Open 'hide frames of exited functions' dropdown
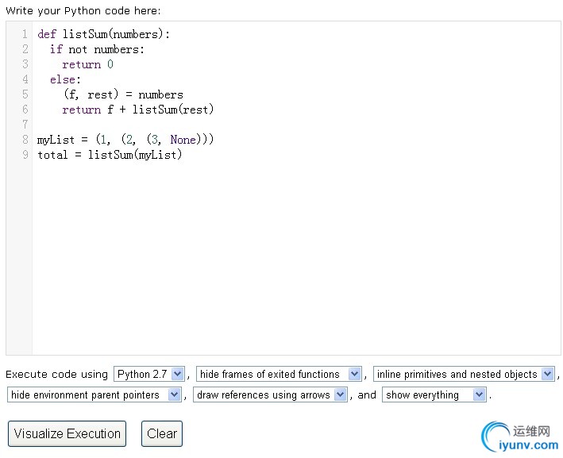The height and width of the screenshot is (458, 563). click(279, 374)
